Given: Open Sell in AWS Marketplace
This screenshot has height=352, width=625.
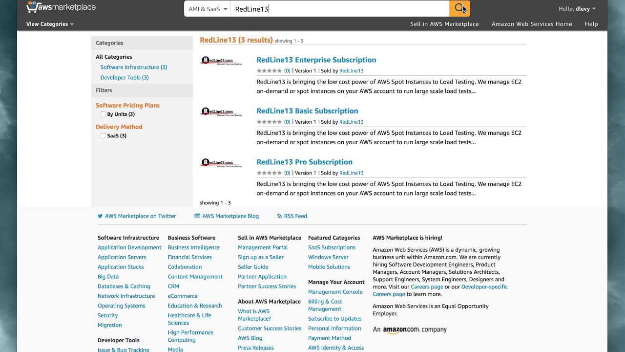Looking at the screenshot, I should point(444,24).
